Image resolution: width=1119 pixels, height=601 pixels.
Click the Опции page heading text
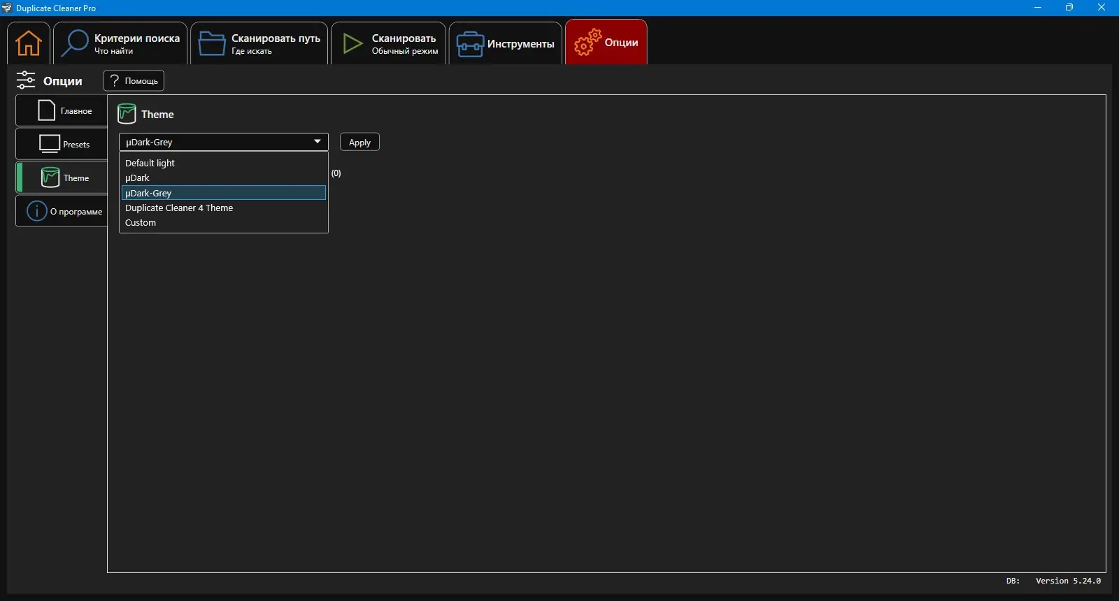[63, 81]
